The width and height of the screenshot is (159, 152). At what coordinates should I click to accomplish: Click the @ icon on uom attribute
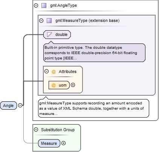click(x=54, y=85)
